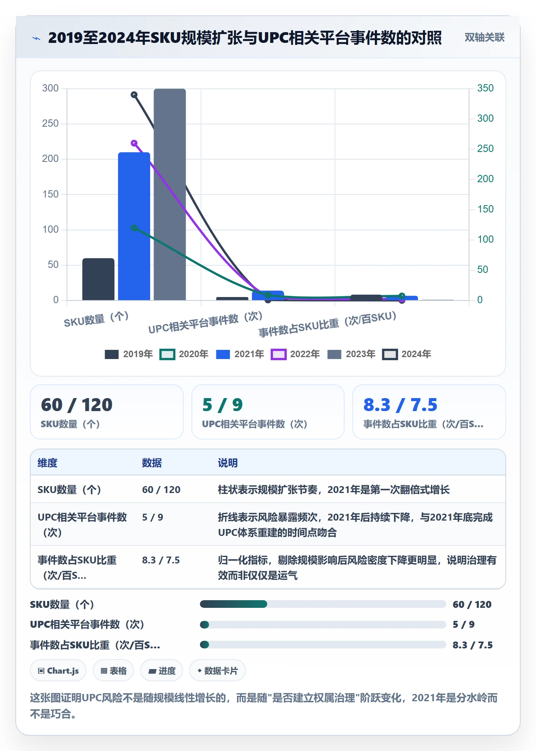Click the lightning icon beside the title
This screenshot has height=751, width=536.
36,38
